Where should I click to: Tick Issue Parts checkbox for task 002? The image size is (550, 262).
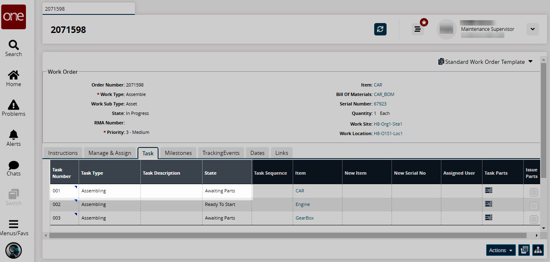[534, 206]
